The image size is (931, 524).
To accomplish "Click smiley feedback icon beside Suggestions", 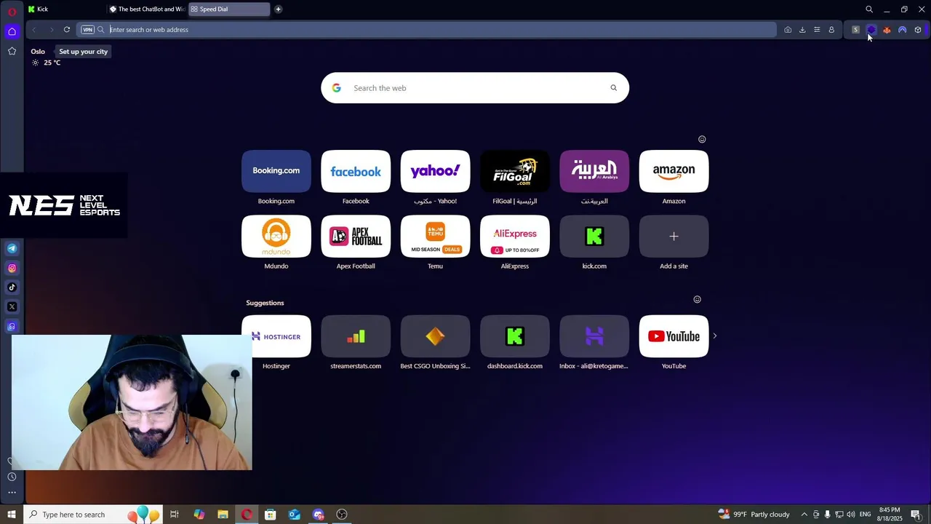I will click(x=697, y=299).
